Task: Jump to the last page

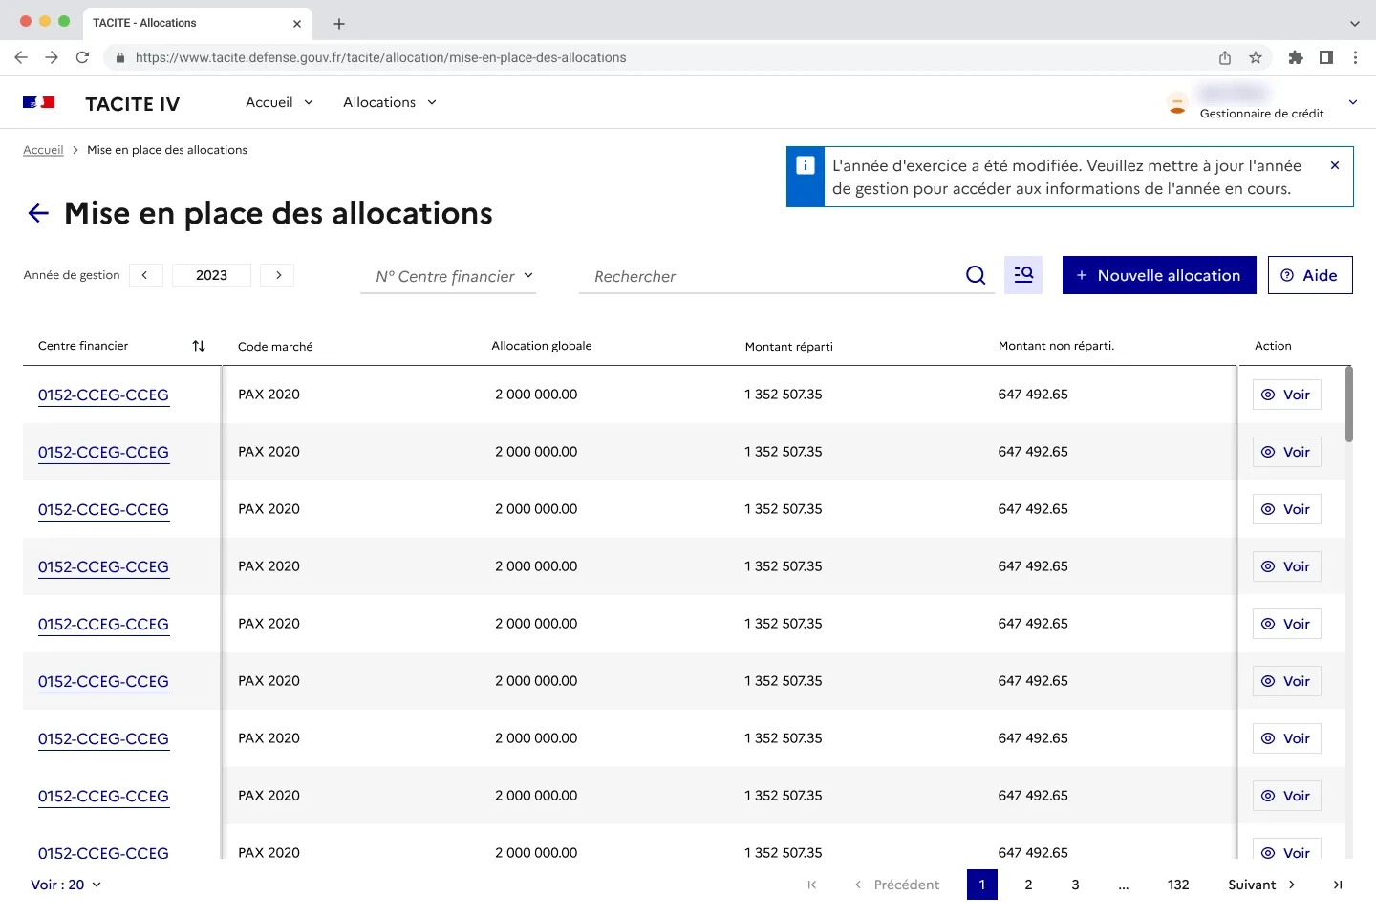Action: (x=1338, y=885)
